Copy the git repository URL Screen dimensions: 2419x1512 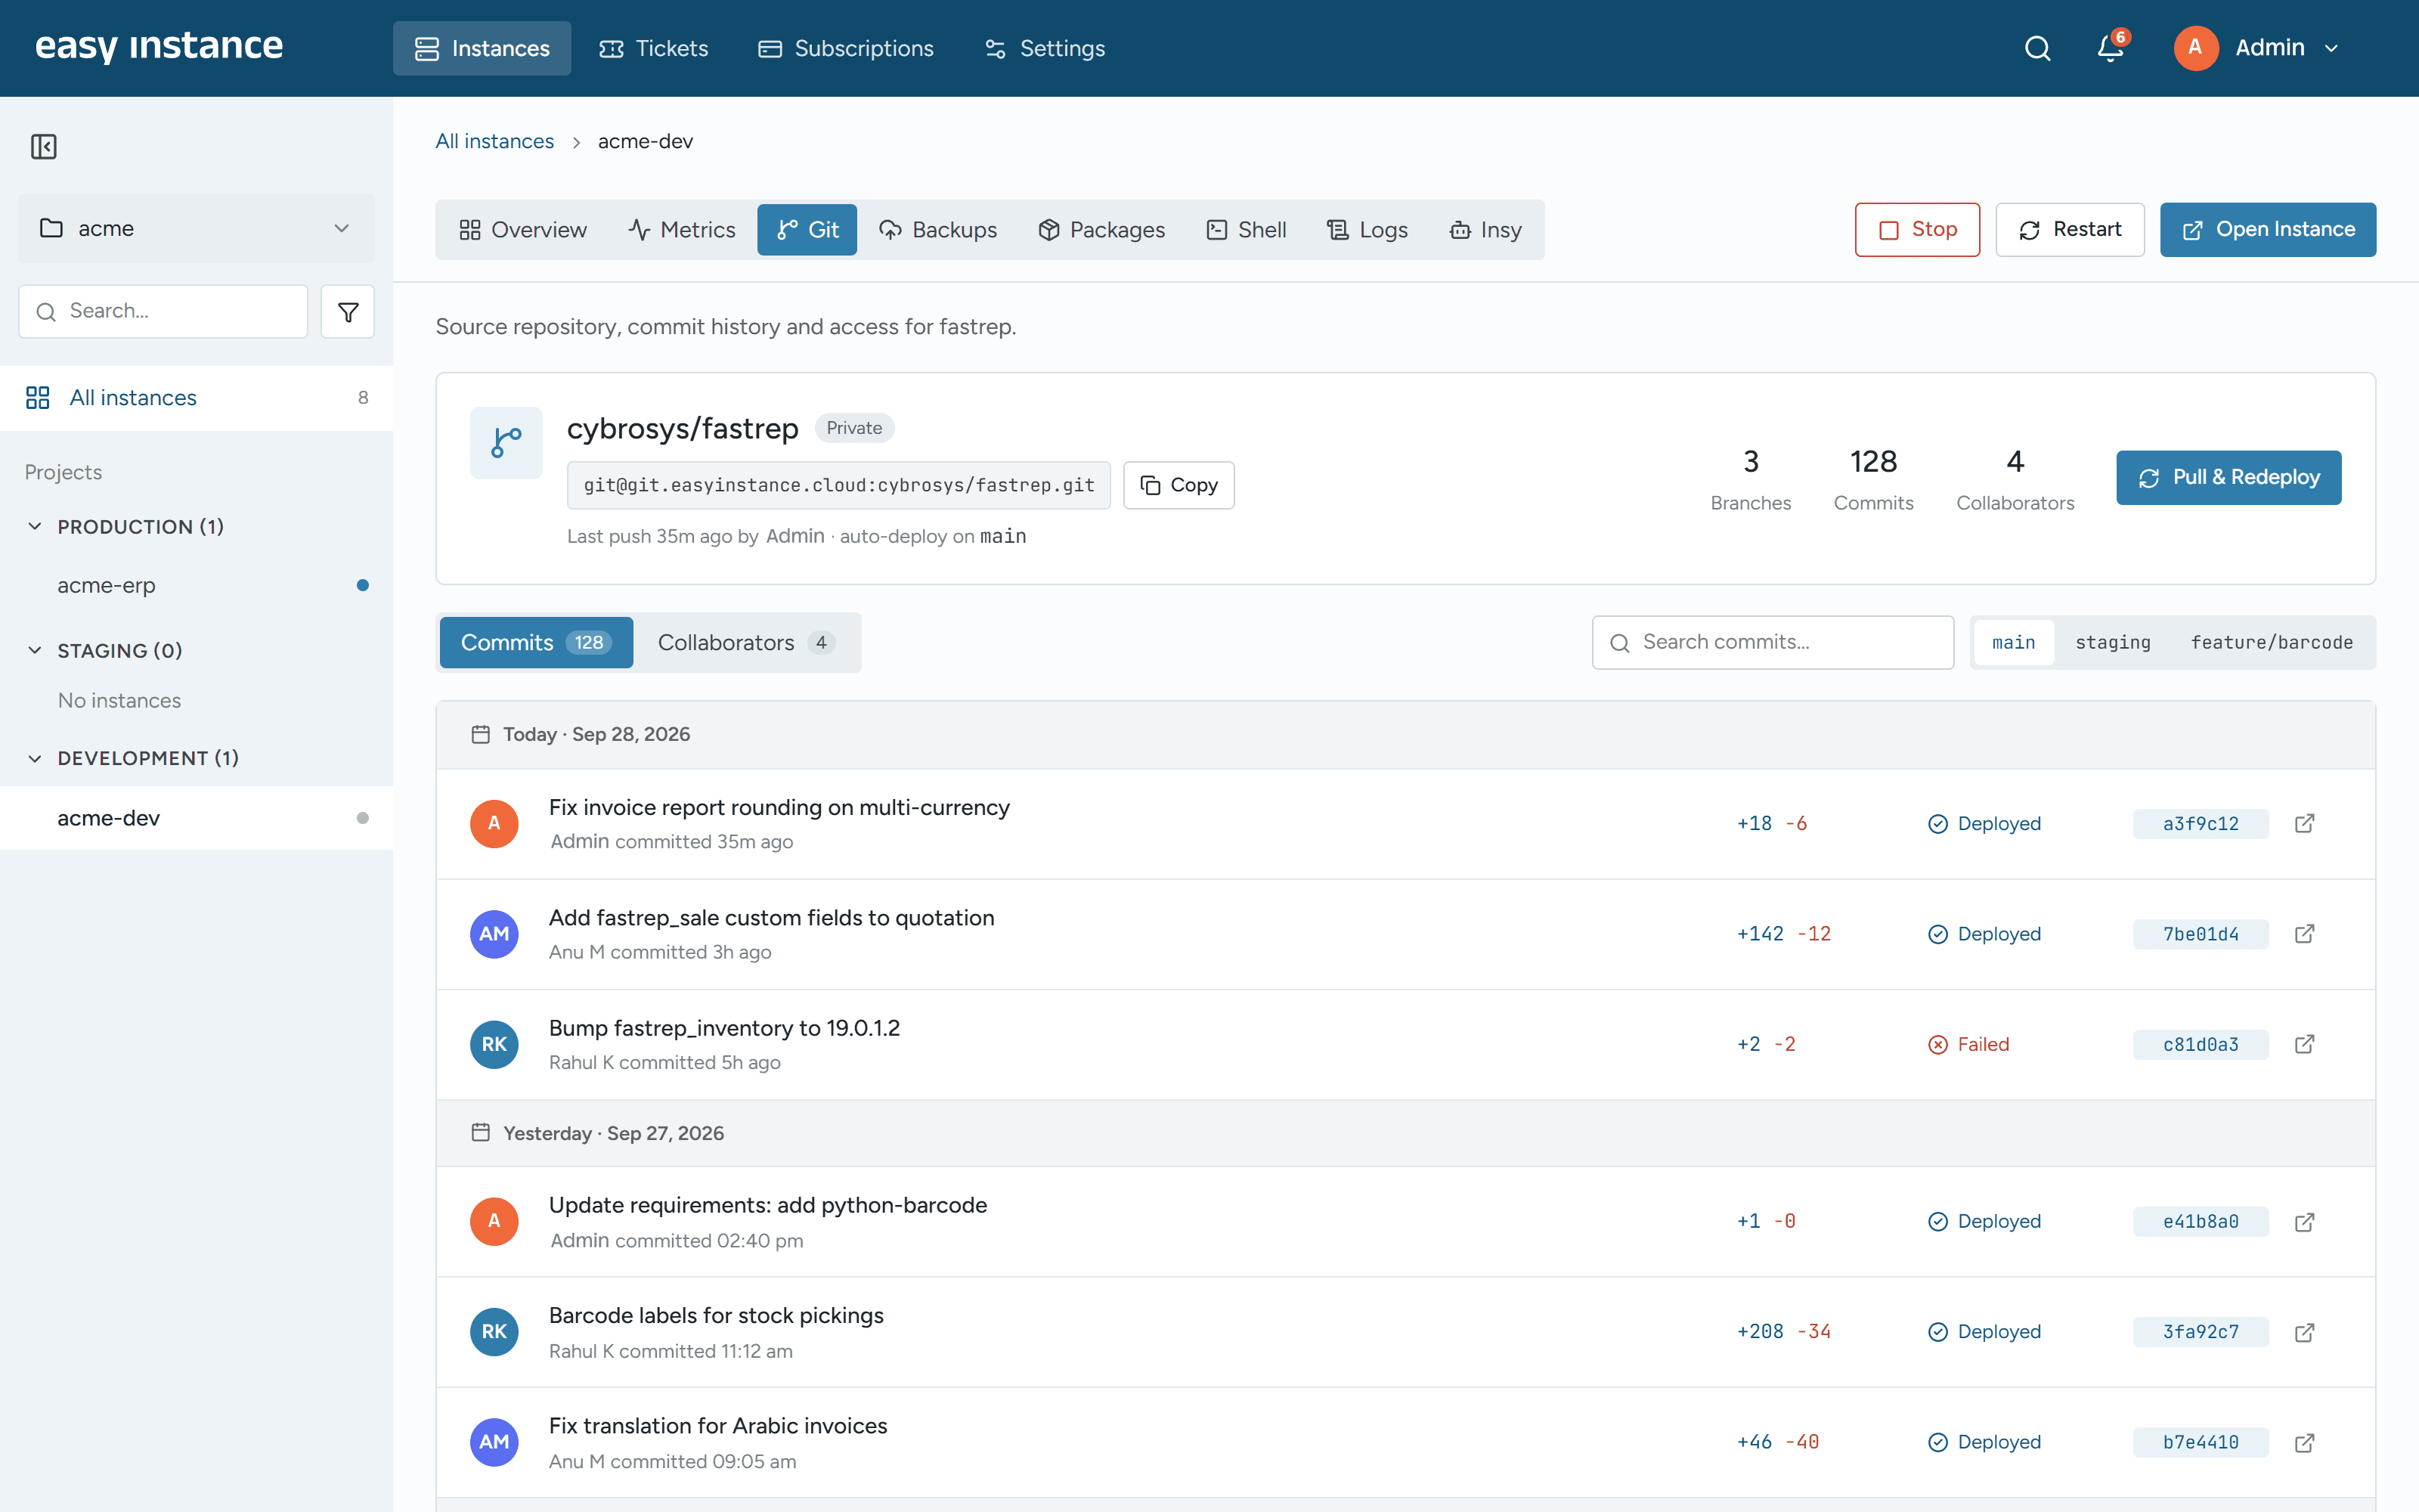1179,485
